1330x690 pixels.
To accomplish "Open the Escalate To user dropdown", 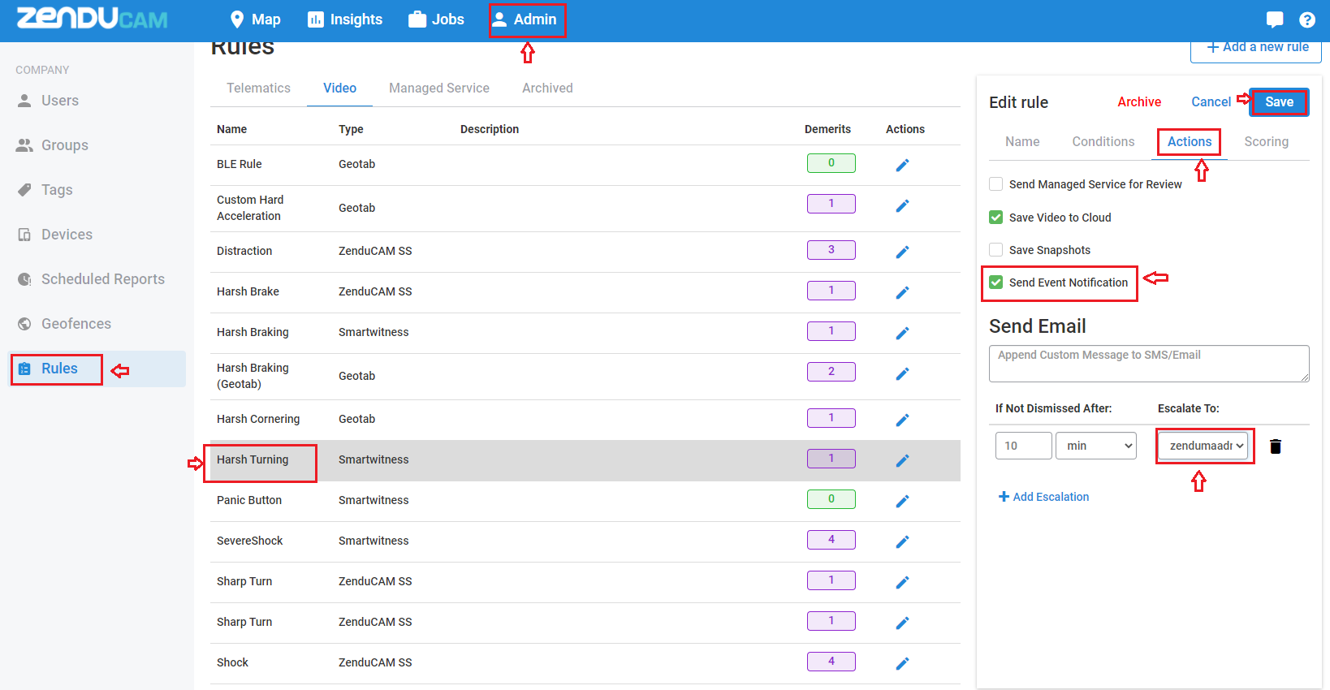I will 1203,446.
